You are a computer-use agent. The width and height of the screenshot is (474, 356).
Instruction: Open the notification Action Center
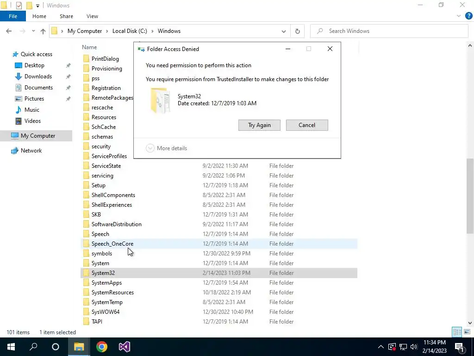coord(460,347)
